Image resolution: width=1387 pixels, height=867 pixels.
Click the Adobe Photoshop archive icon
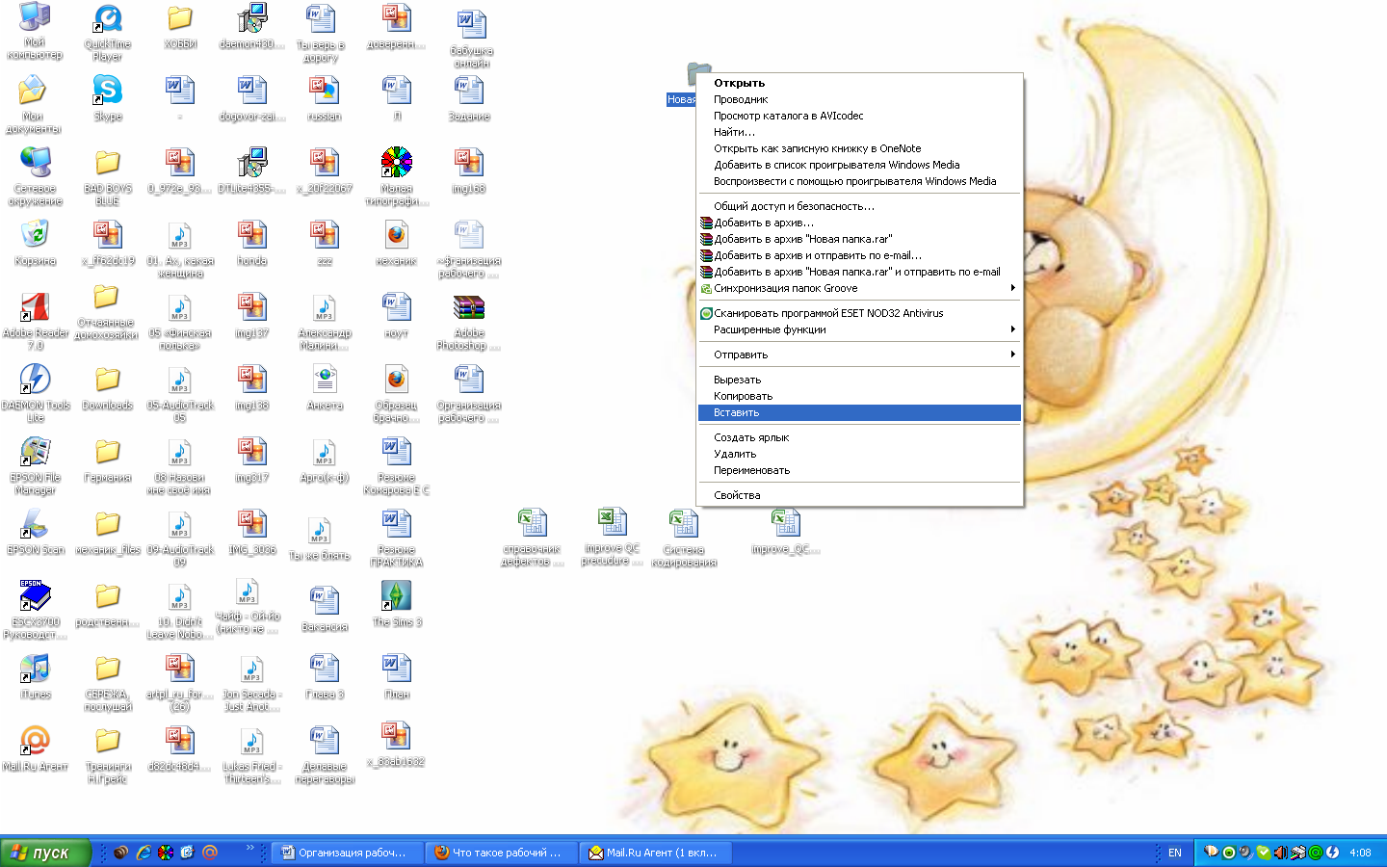point(469,322)
